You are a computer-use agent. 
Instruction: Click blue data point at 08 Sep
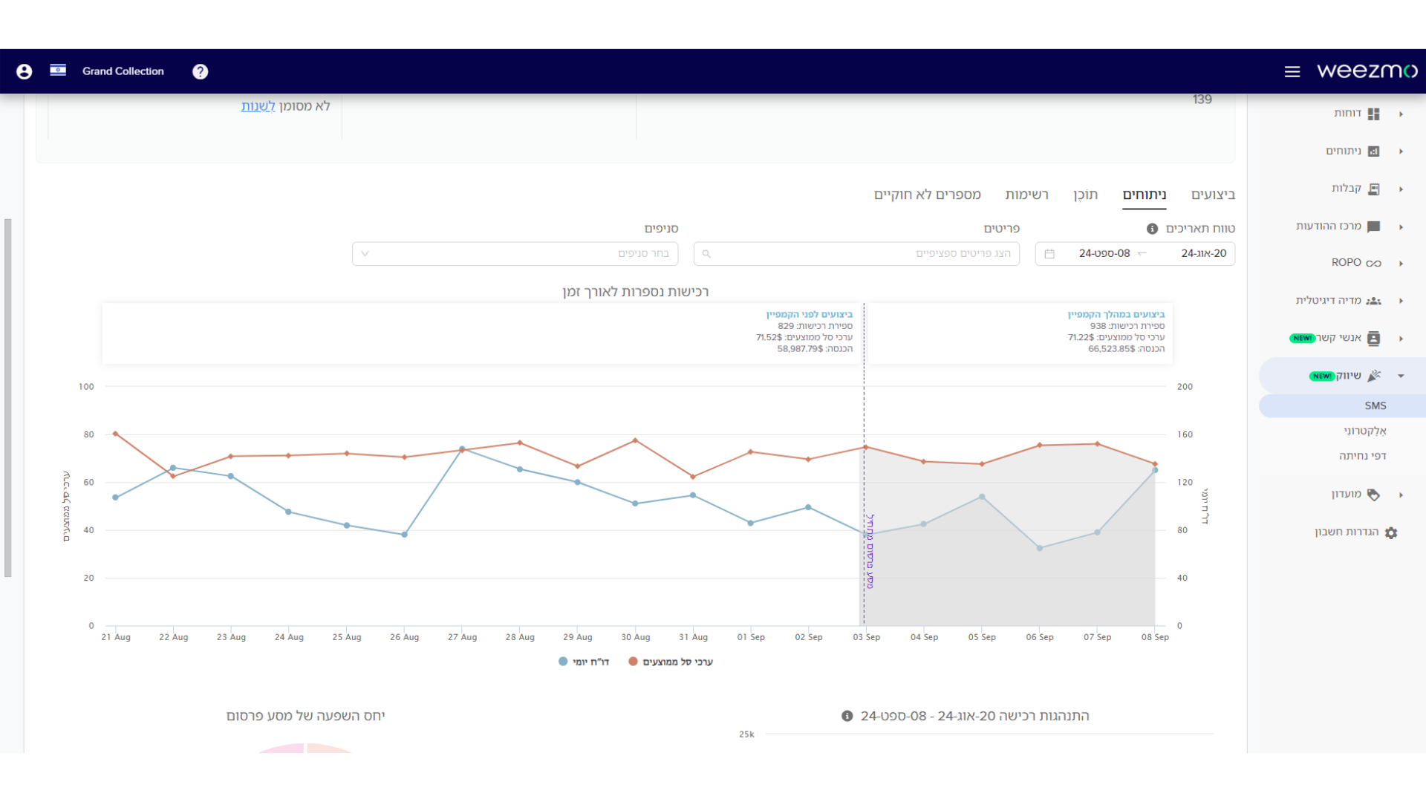(1155, 470)
